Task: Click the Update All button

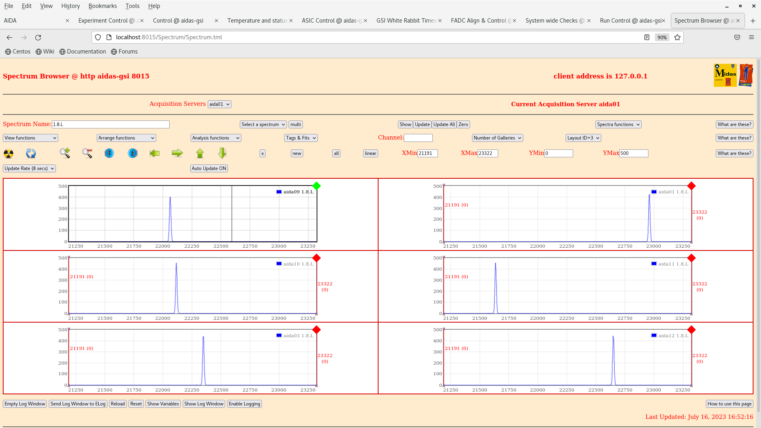Action: point(444,124)
